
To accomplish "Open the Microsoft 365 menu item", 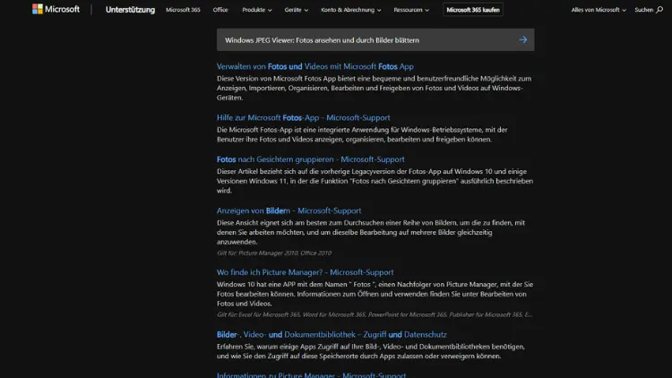I will pos(183,10).
